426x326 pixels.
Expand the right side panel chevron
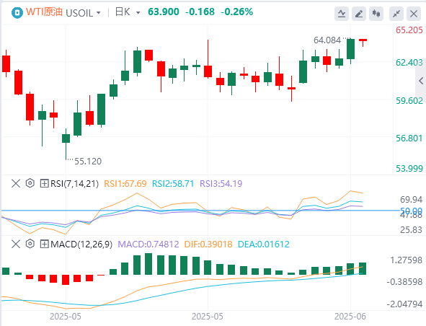(x=421, y=81)
